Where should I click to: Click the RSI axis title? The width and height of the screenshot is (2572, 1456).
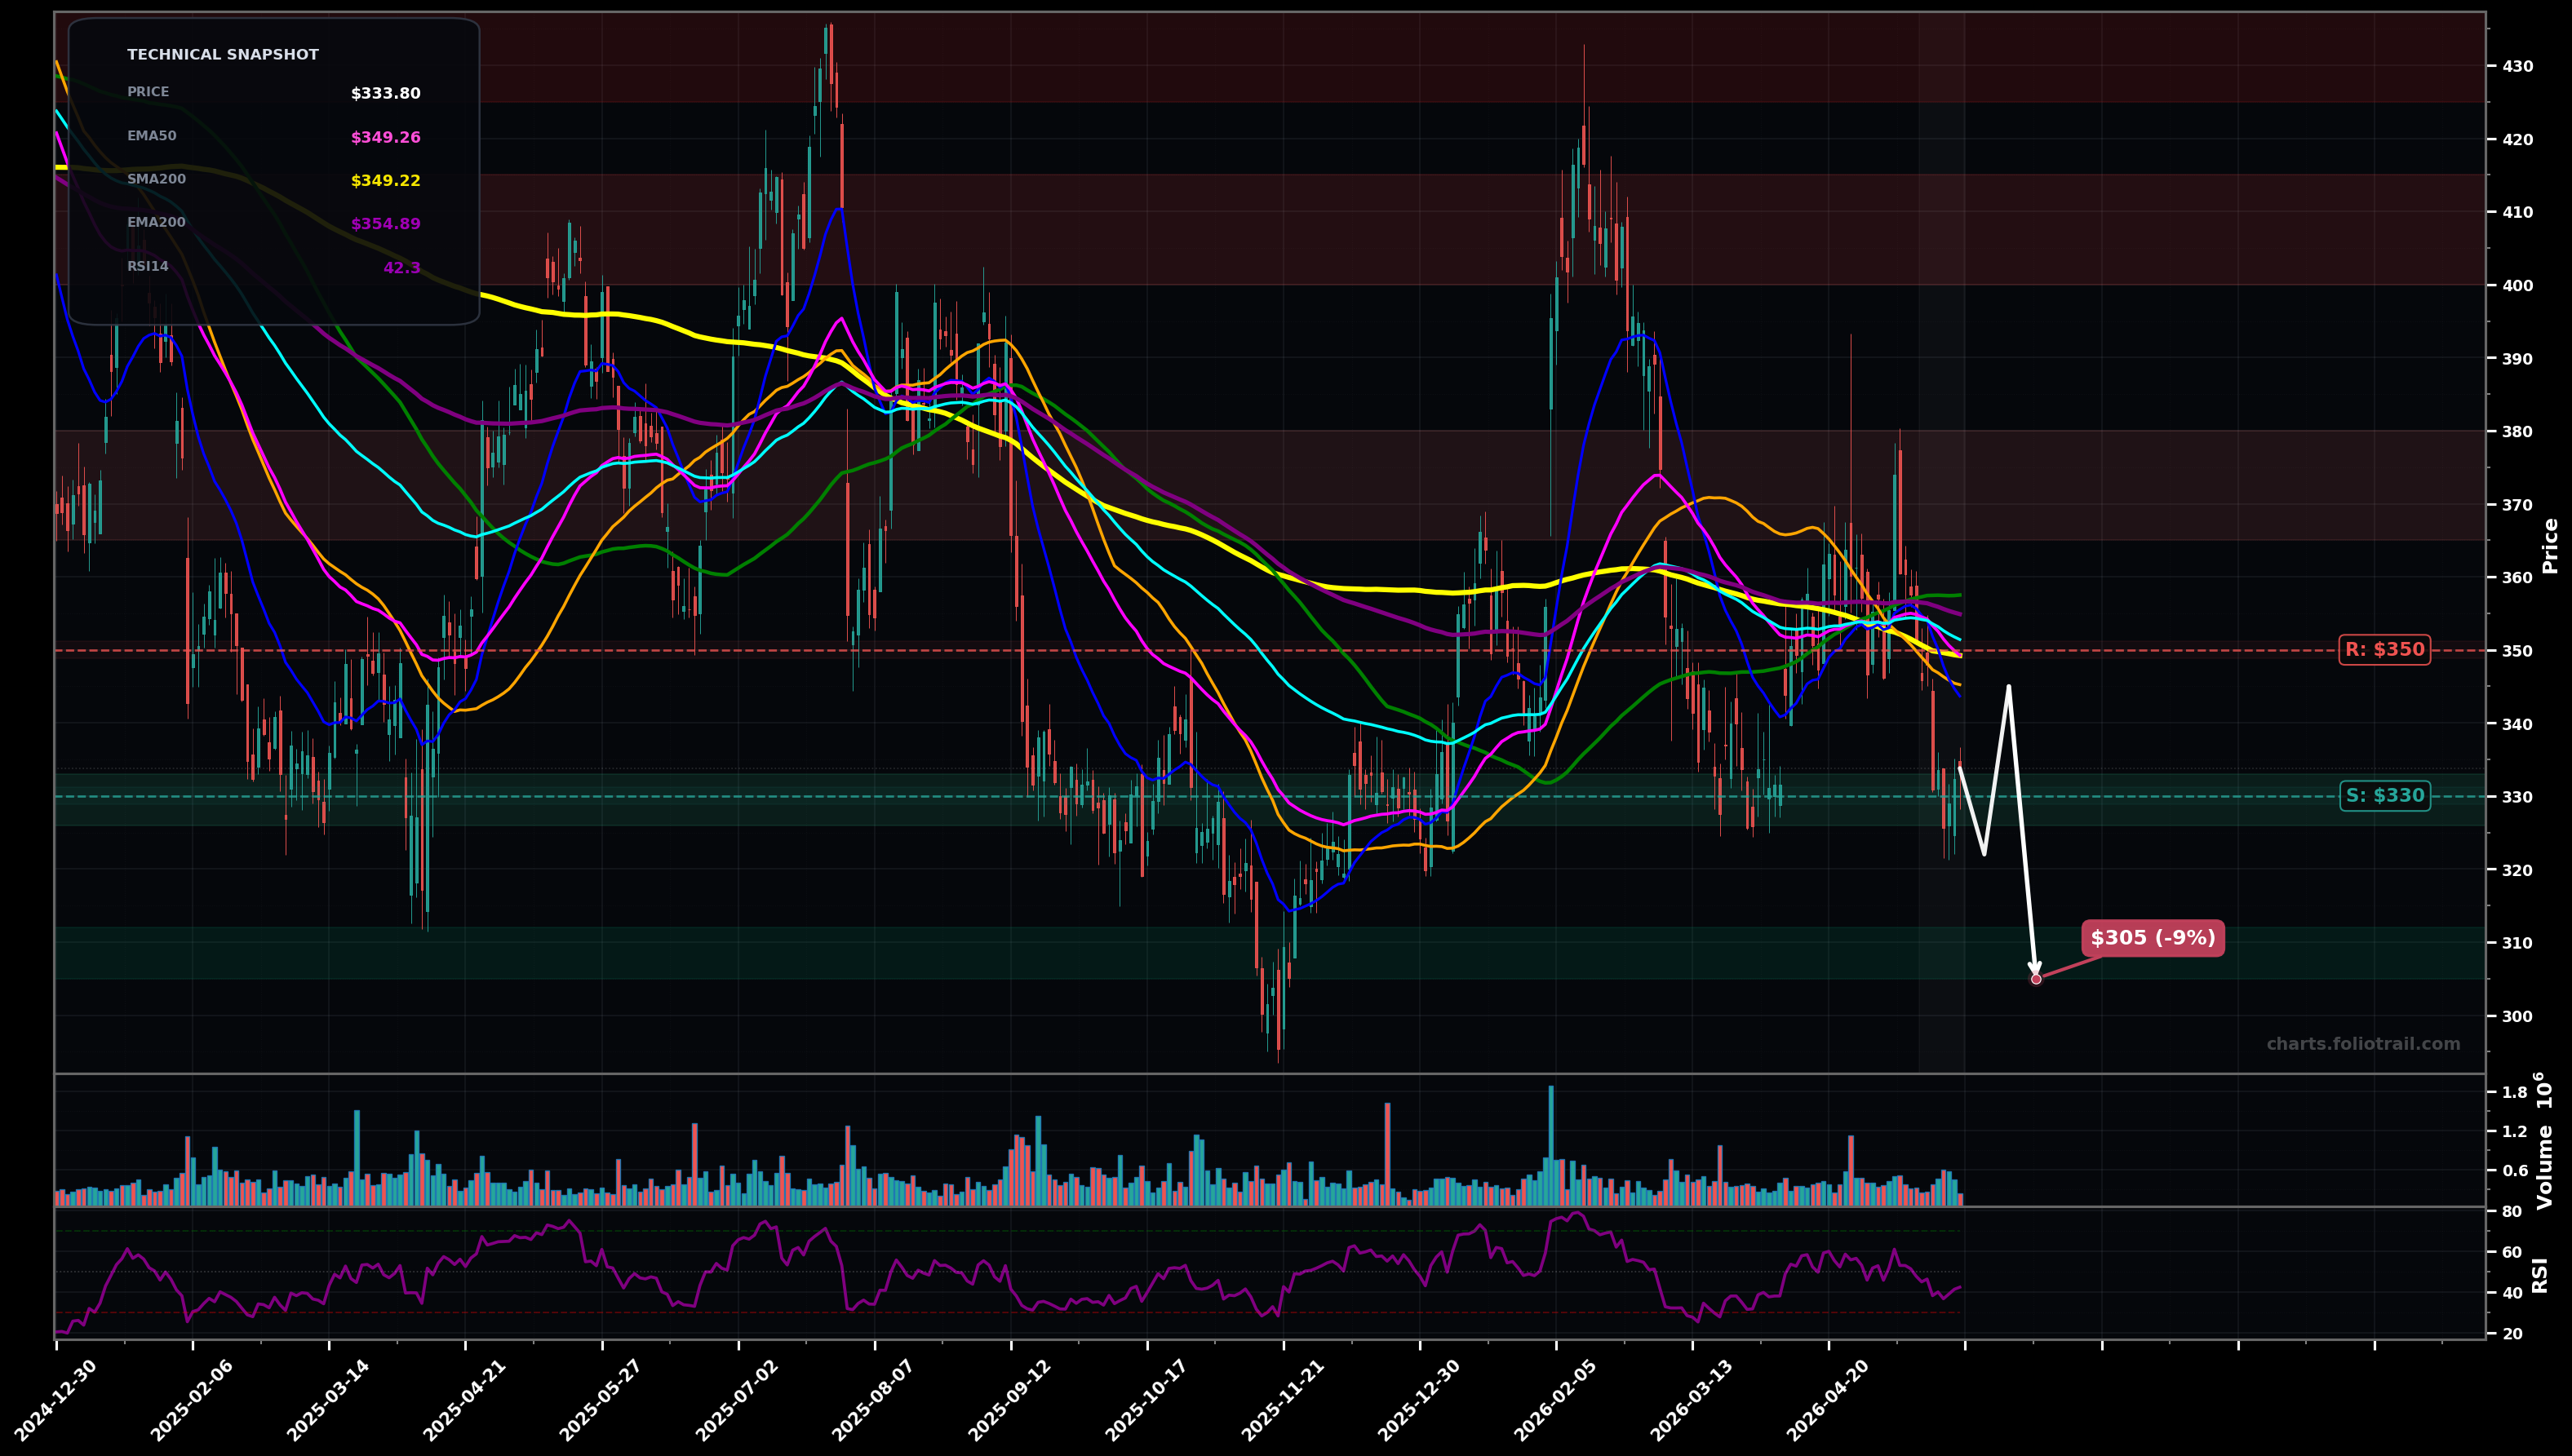[2540, 1275]
